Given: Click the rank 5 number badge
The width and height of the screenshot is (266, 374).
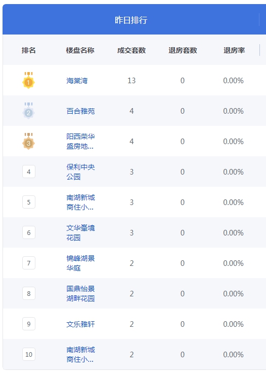Looking at the screenshot, I should [x=29, y=202].
